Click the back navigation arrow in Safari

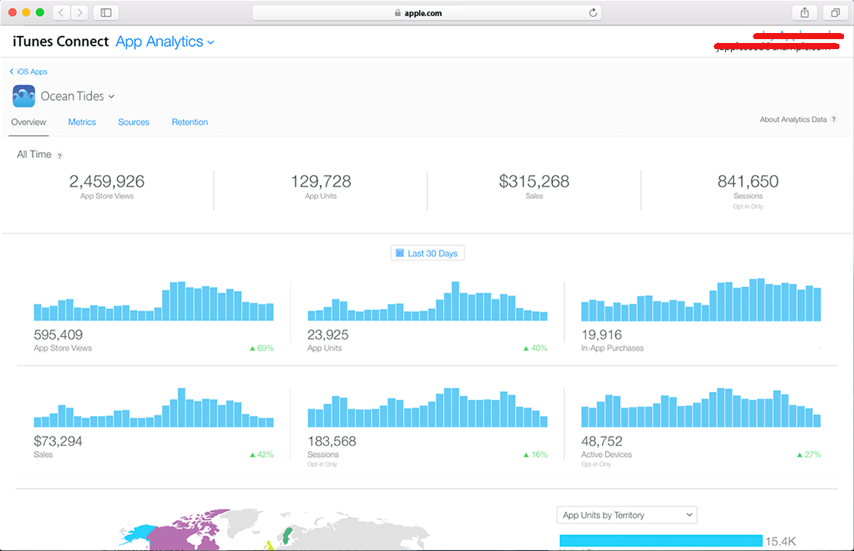pyautogui.click(x=60, y=12)
